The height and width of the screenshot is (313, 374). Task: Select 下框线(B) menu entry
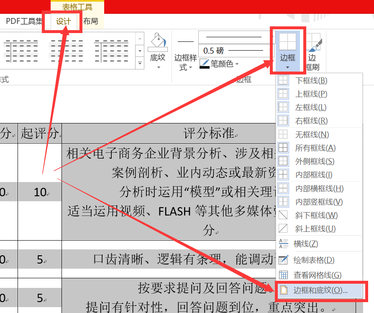319,80
